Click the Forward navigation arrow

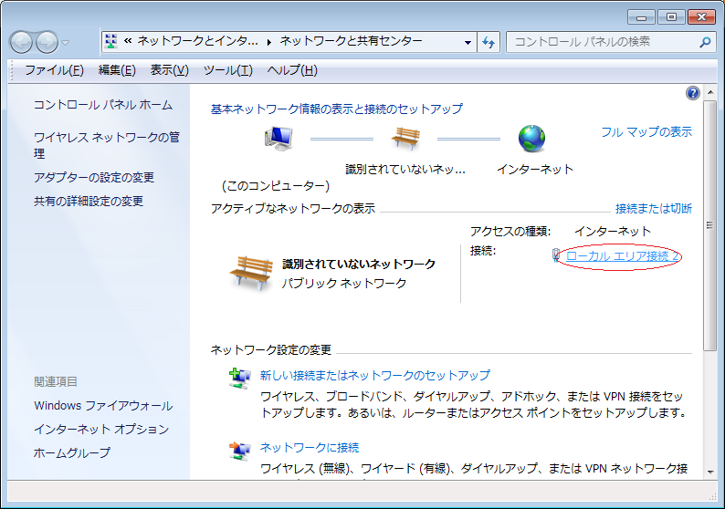[47, 43]
